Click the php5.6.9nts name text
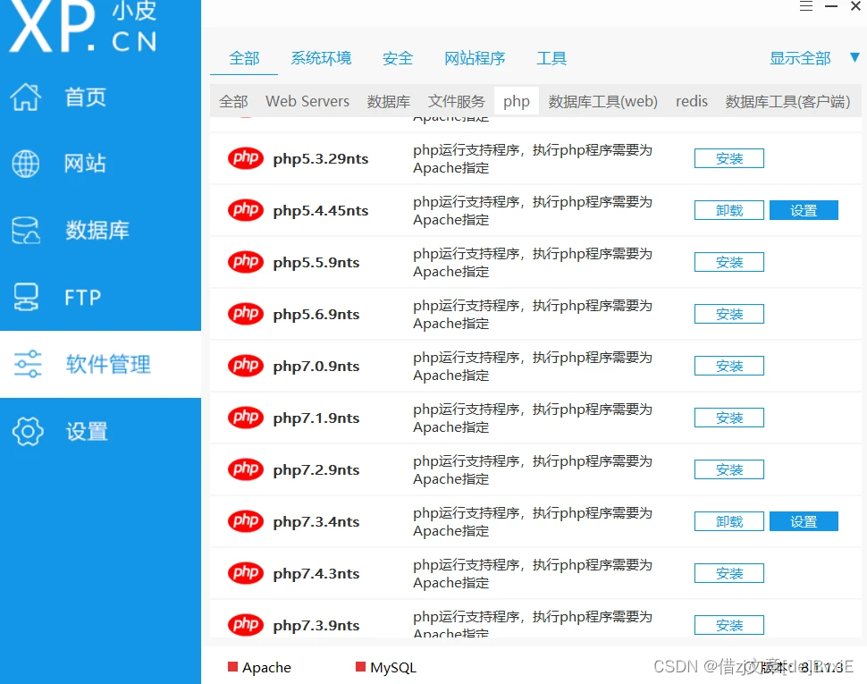Screen dimensions: 867x684 click(x=316, y=314)
